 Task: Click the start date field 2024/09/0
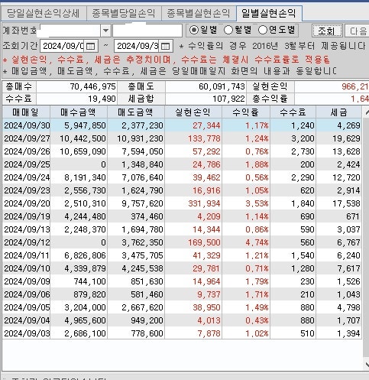tap(63, 46)
